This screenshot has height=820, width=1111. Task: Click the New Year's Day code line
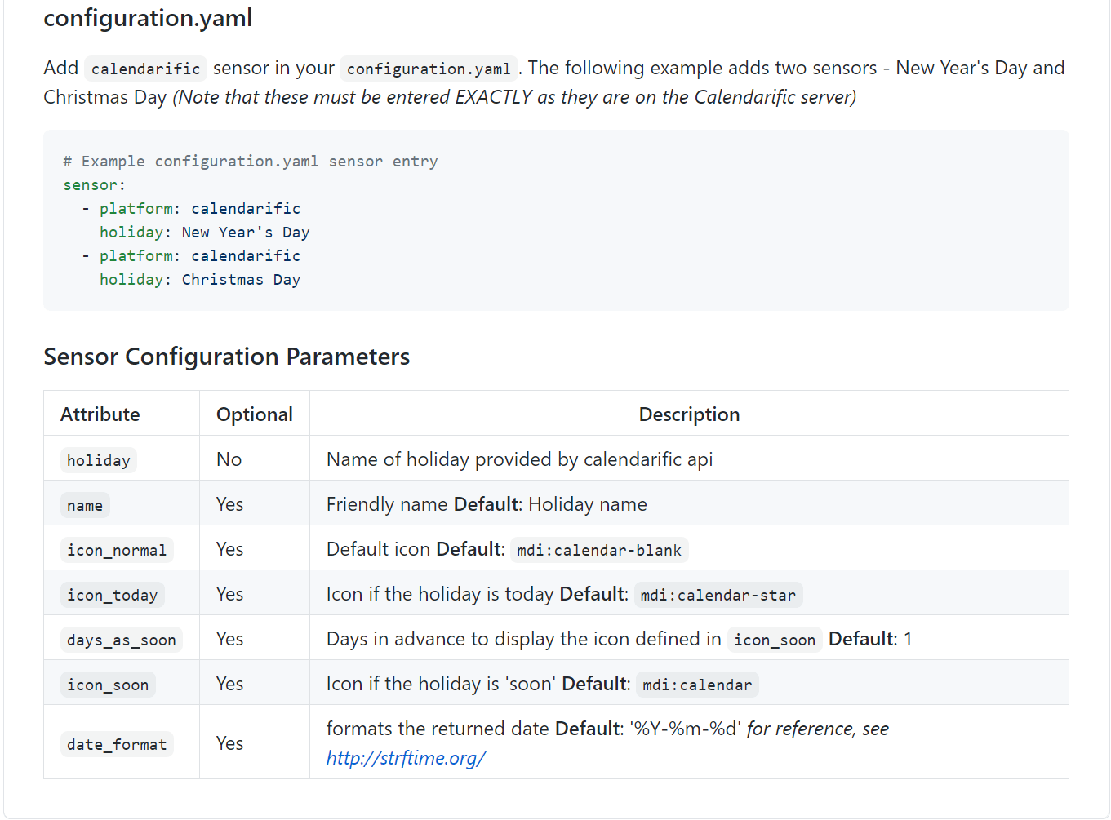(204, 233)
